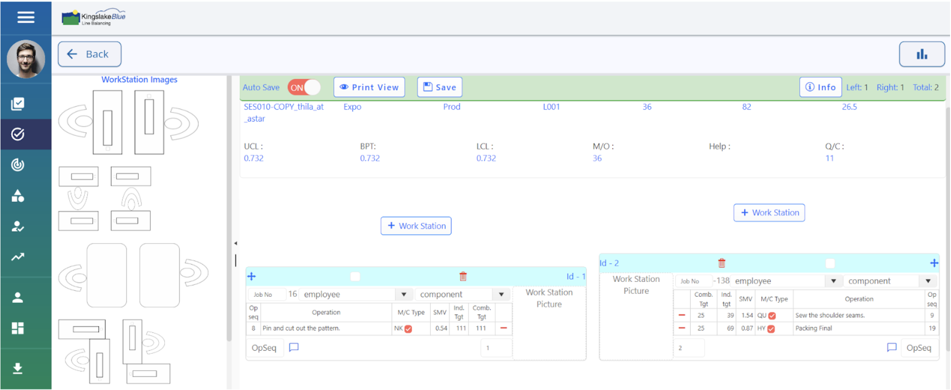Click Job No field in workstation Id - 1

point(267,294)
